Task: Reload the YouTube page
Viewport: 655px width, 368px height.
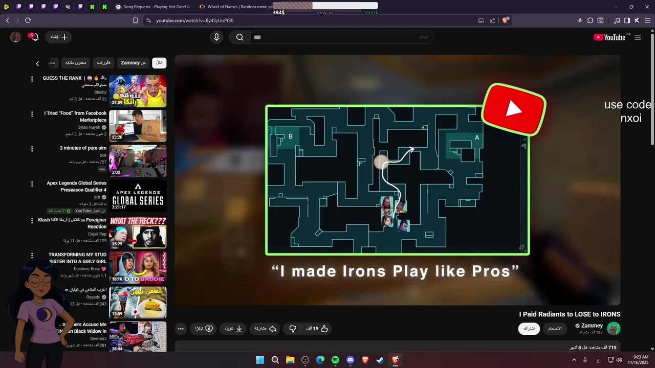Action: (28, 20)
